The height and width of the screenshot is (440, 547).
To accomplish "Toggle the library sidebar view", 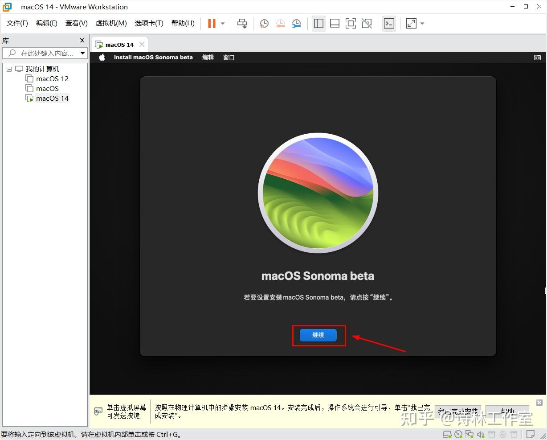I will [x=318, y=24].
